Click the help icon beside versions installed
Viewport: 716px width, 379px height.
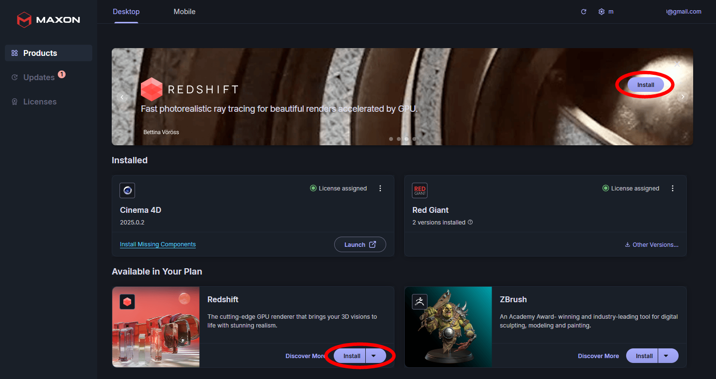pos(470,223)
